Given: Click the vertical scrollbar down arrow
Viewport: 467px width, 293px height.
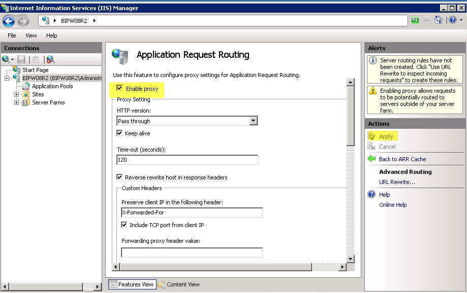Looking at the screenshot, I should coord(350,259).
